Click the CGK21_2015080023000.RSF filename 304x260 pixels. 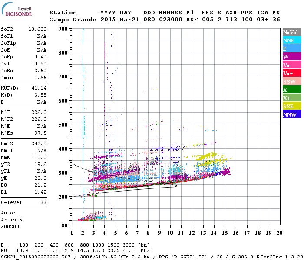pyautogui.click(x=36, y=257)
